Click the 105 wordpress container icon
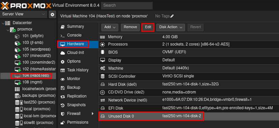The height and width of the screenshot is (128, 279). (18, 49)
